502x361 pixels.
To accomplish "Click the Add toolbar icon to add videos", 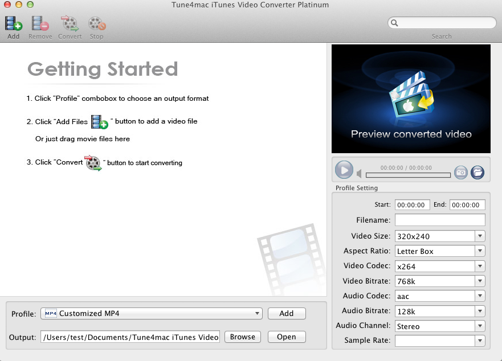I will (x=13, y=24).
